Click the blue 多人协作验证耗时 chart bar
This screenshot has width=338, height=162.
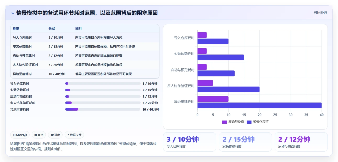coord(228,89)
